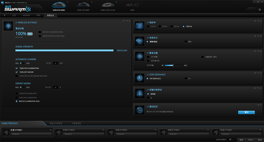Viewport: 264px width, 142px height.
Task: Check Reduce Polling Rate option
Action: [x=16, y=94]
